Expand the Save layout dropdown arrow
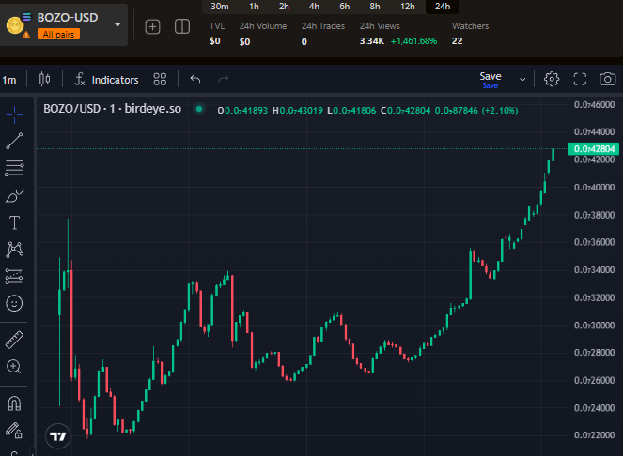Viewport: 623px width, 456px height. 522,80
